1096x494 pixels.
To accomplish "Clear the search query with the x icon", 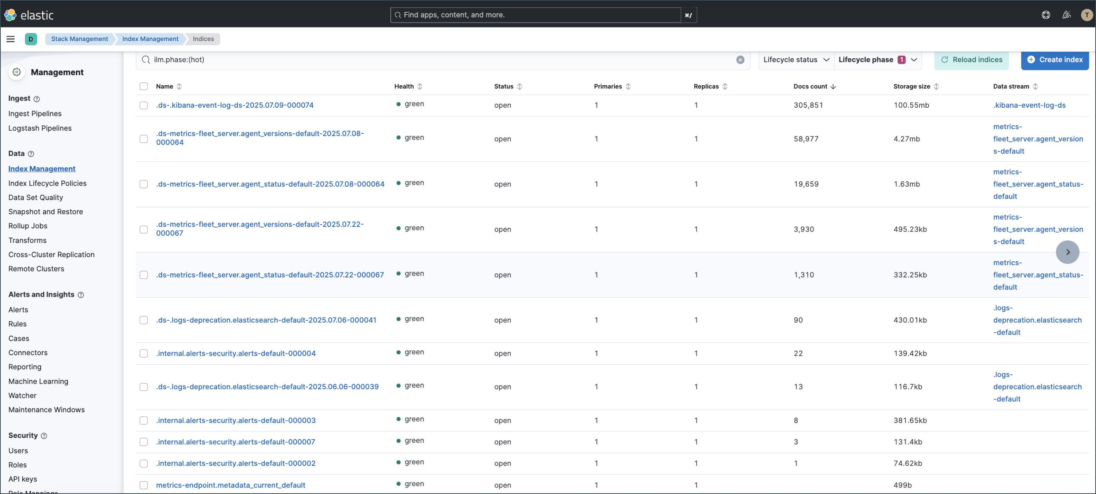I will (740, 60).
